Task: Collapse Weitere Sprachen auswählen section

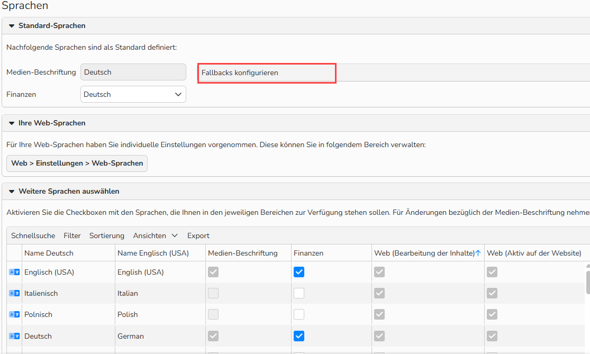Action: click(x=12, y=192)
